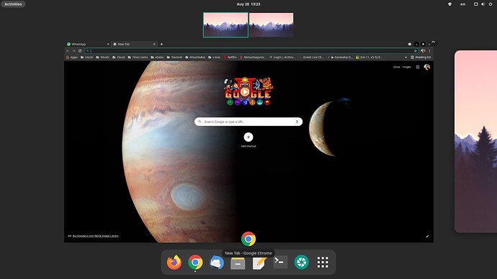Click the Search Google or type a URL box
Screen dimensions: 497x279
248,122
